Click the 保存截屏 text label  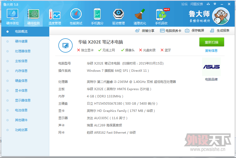point(198,31)
